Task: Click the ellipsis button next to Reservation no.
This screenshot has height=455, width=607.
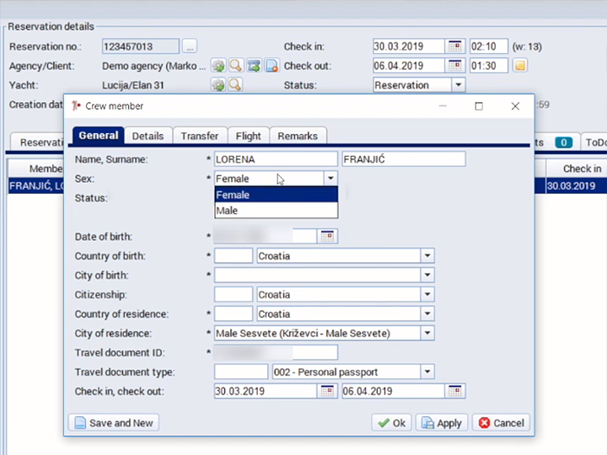Action: tap(190, 46)
